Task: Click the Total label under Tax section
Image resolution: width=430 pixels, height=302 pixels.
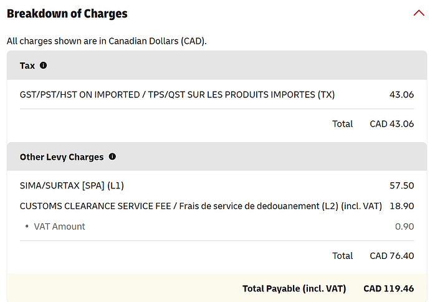Action: point(343,124)
